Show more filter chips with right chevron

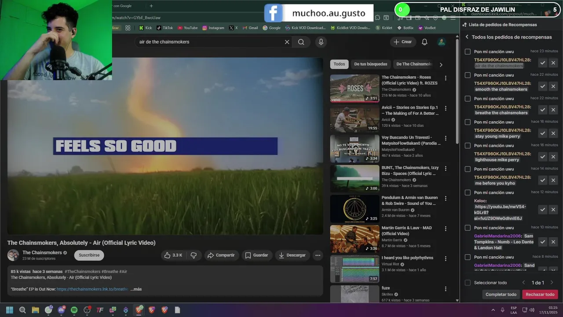pos(441,65)
